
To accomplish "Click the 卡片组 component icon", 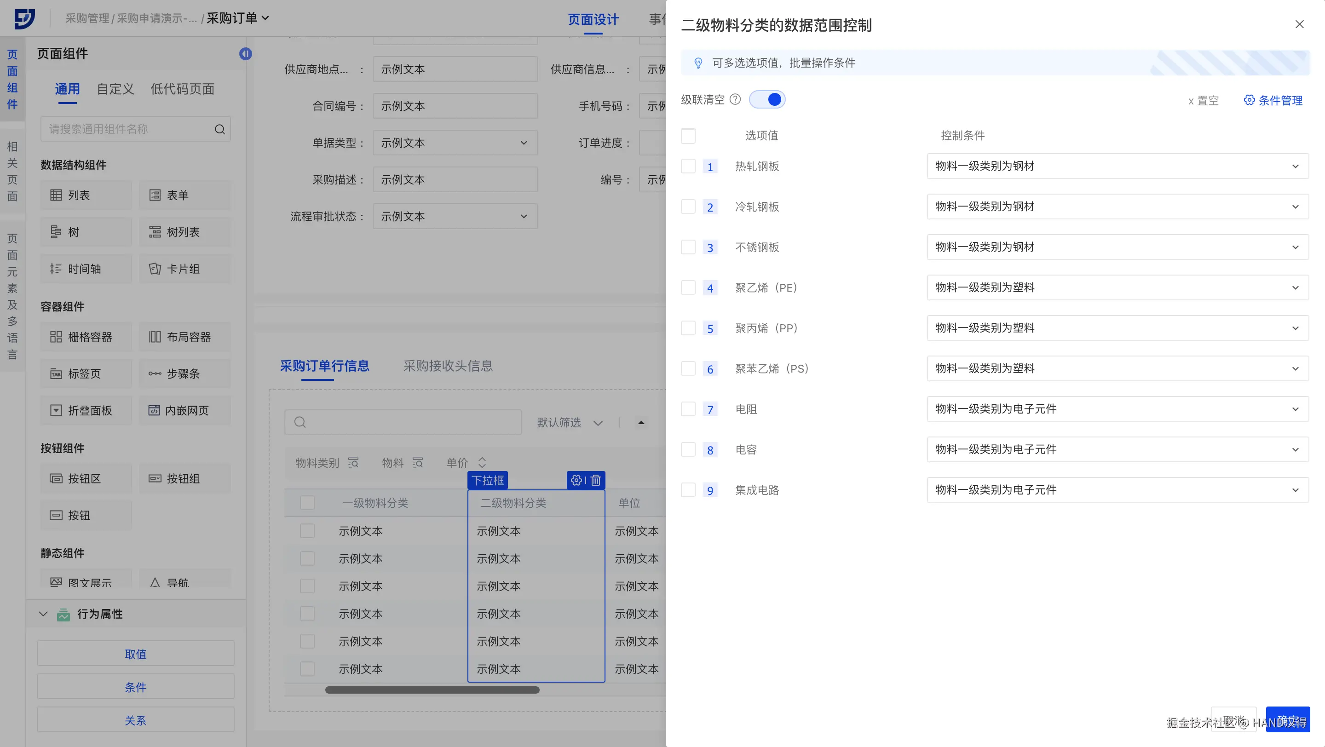I will pyautogui.click(x=154, y=269).
